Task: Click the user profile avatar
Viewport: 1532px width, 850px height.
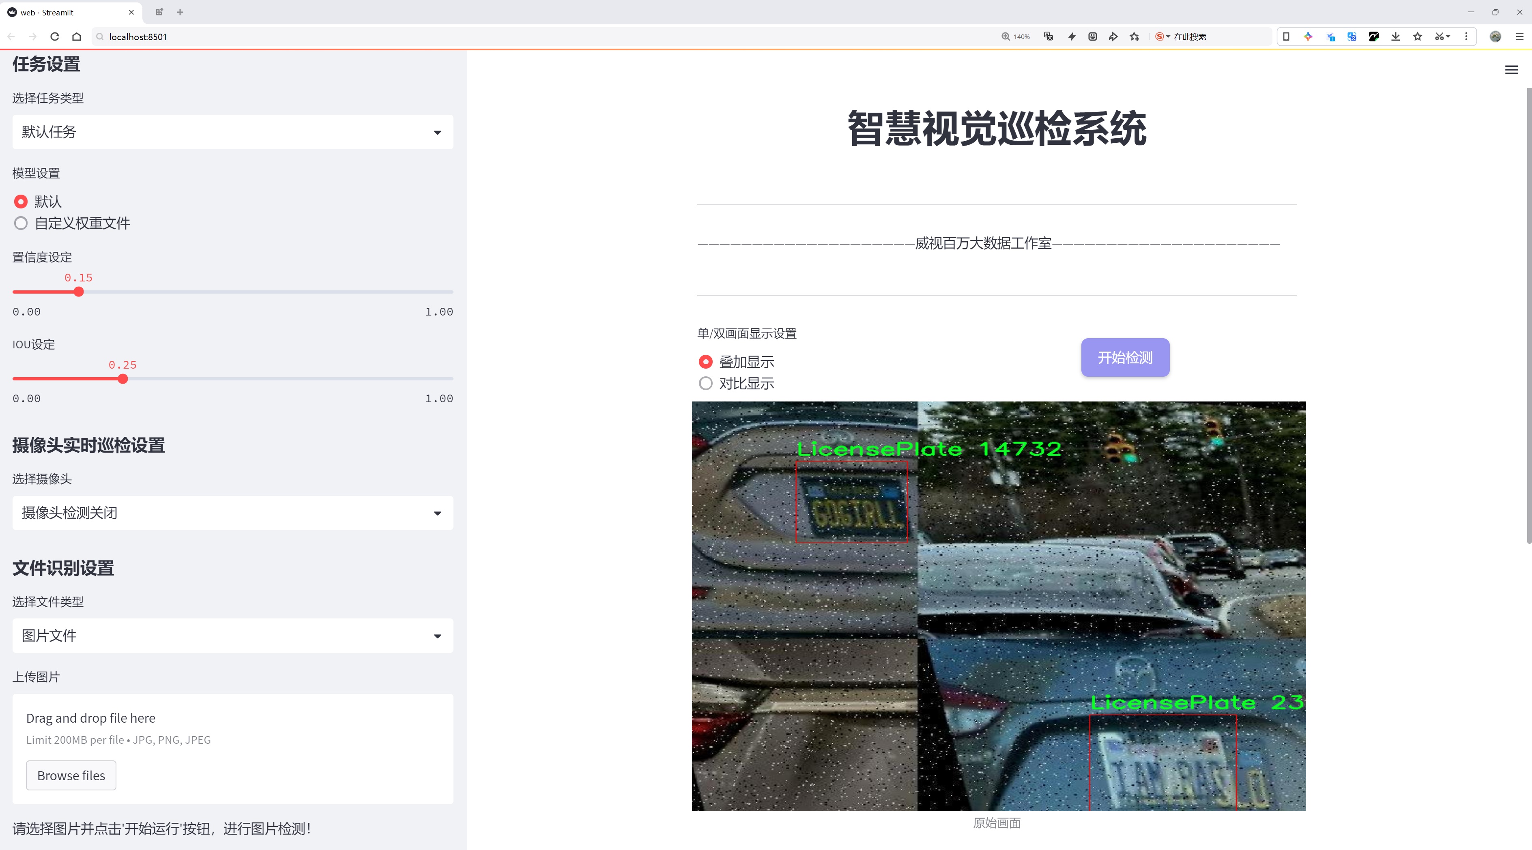Action: tap(1495, 37)
